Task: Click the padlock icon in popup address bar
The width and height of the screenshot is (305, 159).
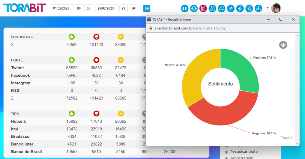Action: [x=150, y=28]
